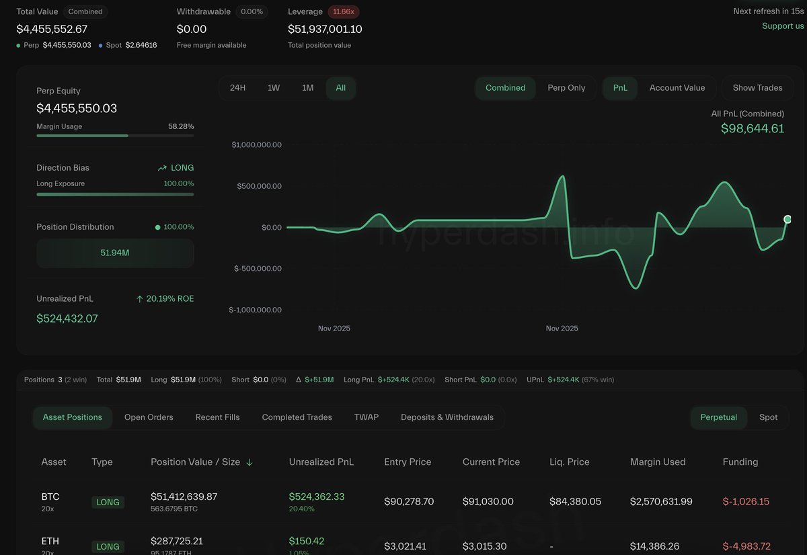Viewport: 807px width, 555px height.
Task: Select the 1W time range
Action: click(274, 88)
